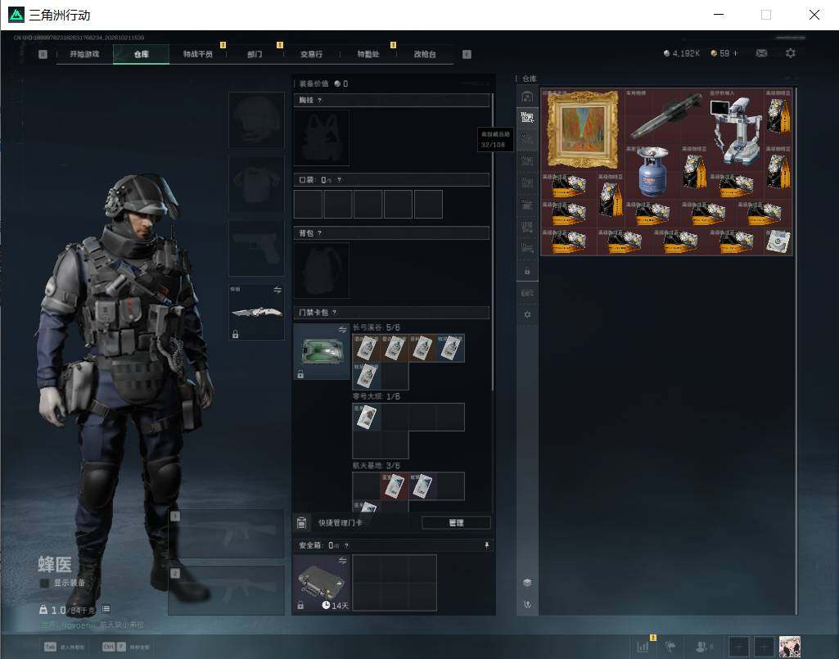Go to the 改枪台 tab
This screenshot has width=839, height=659.
pos(425,54)
